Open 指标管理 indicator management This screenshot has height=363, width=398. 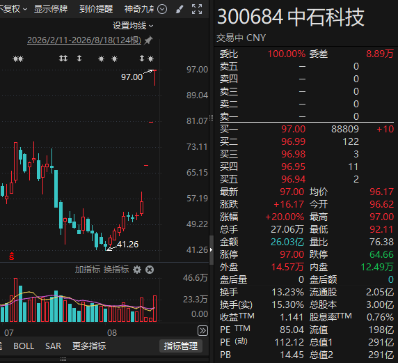[181, 346]
